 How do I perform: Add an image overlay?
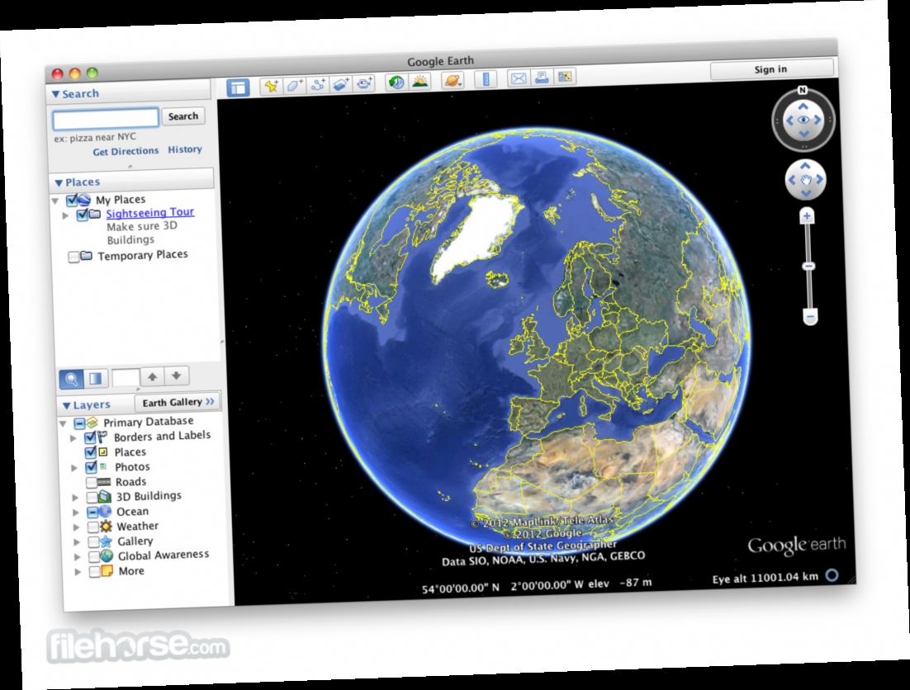click(x=341, y=84)
